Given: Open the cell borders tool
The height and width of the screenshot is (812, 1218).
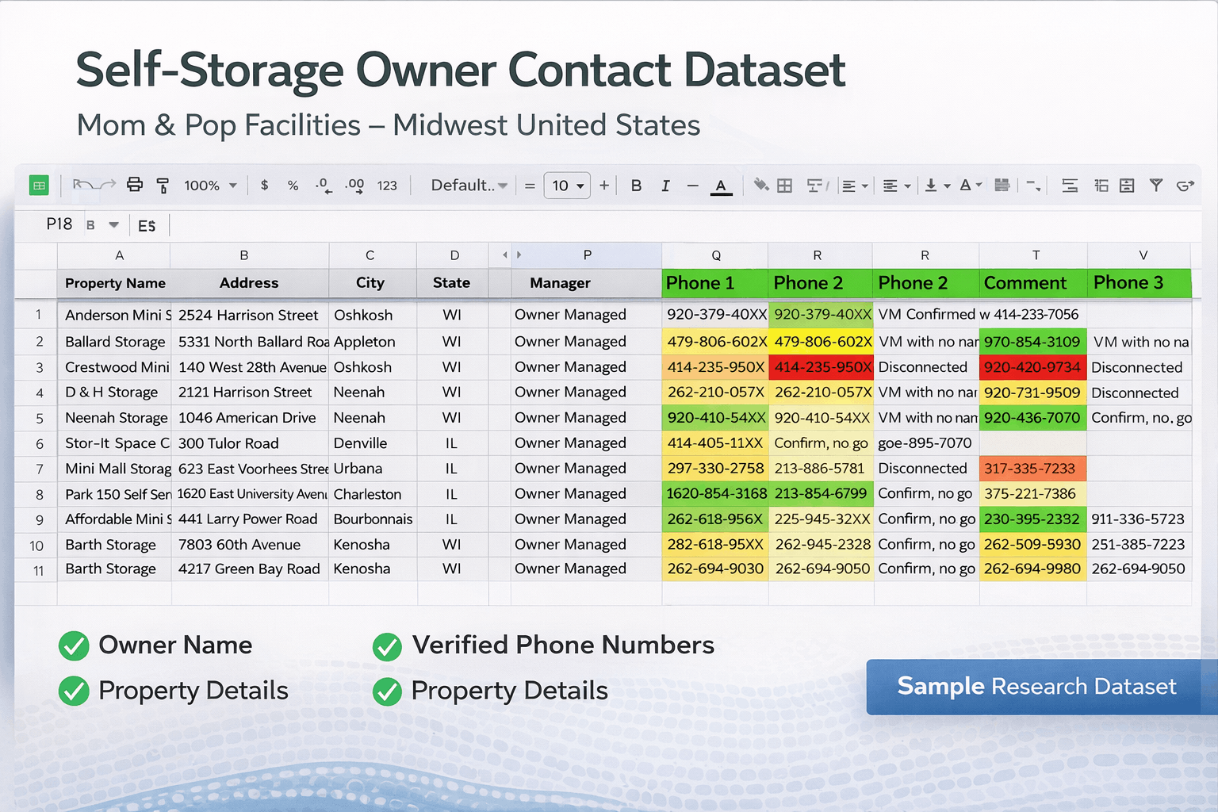Looking at the screenshot, I should (784, 186).
